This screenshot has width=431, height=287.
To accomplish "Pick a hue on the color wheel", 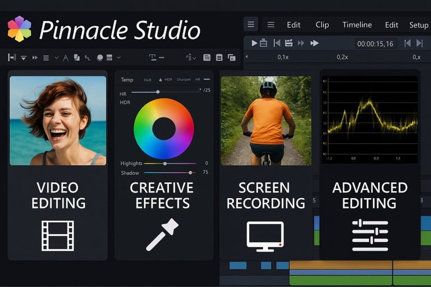I will click(x=164, y=107).
